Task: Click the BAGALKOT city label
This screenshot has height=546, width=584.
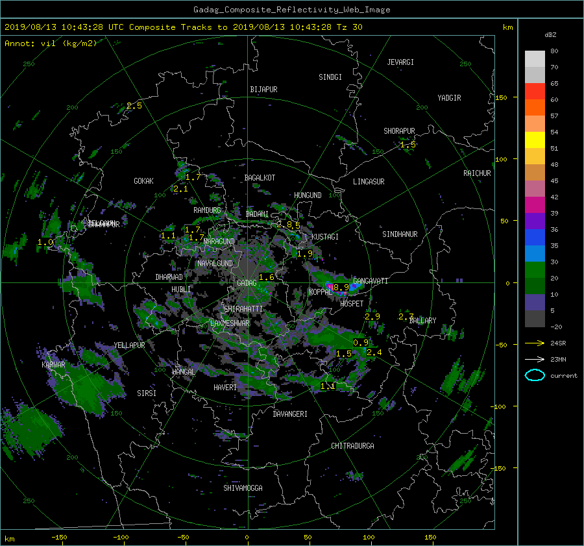Action: [260, 178]
